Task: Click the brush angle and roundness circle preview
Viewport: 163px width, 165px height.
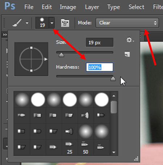Action: tap(31, 59)
